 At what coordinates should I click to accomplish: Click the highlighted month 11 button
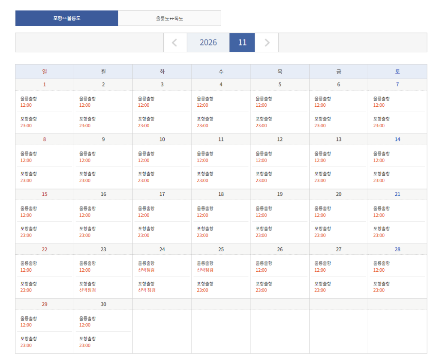point(242,42)
